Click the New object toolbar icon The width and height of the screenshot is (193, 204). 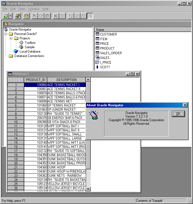tap(6, 16)
